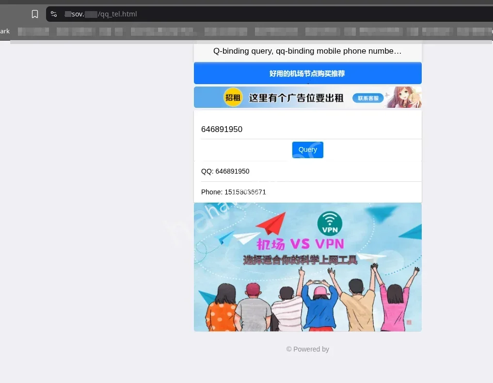Click the 联系客服 button on the banner
This screenshot has height=383, width=493.
pos(368,98)
